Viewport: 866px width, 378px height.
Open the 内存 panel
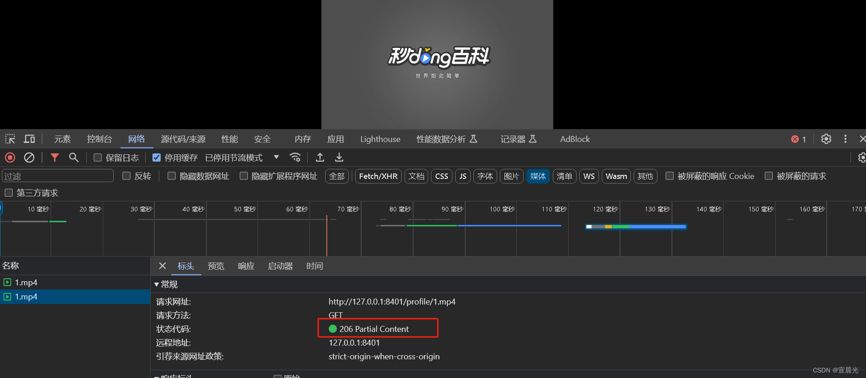tap(303, 139)
